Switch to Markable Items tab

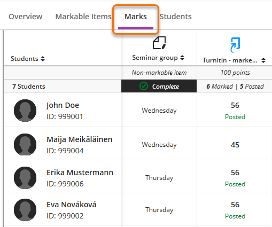(83, 17)
